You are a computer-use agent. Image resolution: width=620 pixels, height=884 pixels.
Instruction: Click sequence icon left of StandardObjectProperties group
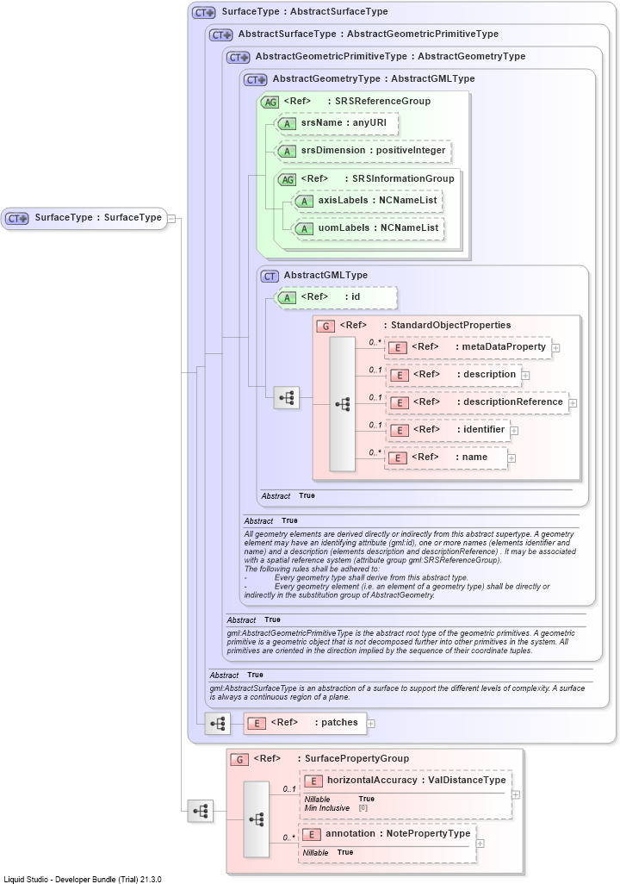[x=287, y=398]
